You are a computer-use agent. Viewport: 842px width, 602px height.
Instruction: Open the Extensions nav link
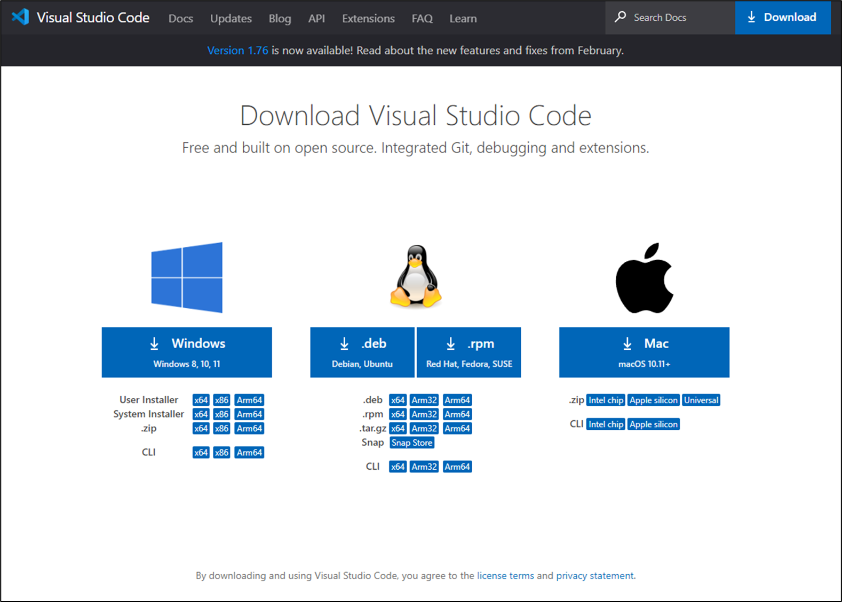pos(369,18)
